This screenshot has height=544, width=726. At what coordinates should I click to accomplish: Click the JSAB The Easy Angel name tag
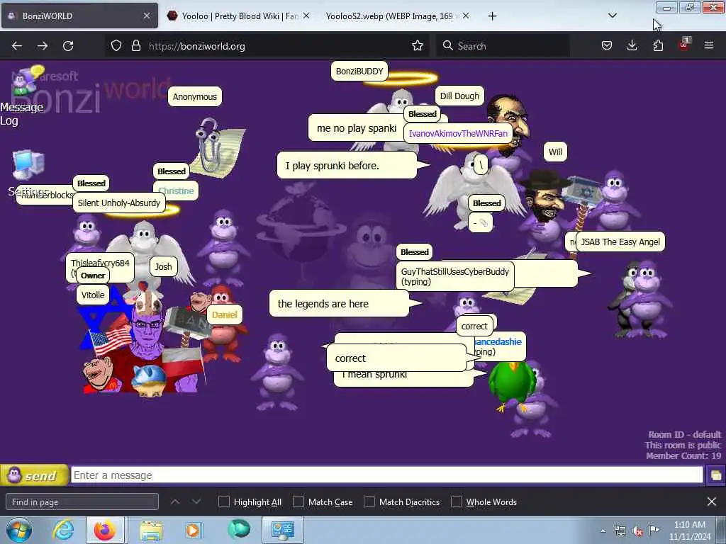point(620,242)
